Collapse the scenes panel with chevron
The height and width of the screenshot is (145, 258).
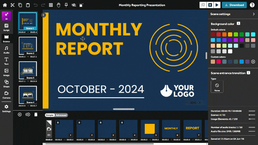tap(44, 15)
